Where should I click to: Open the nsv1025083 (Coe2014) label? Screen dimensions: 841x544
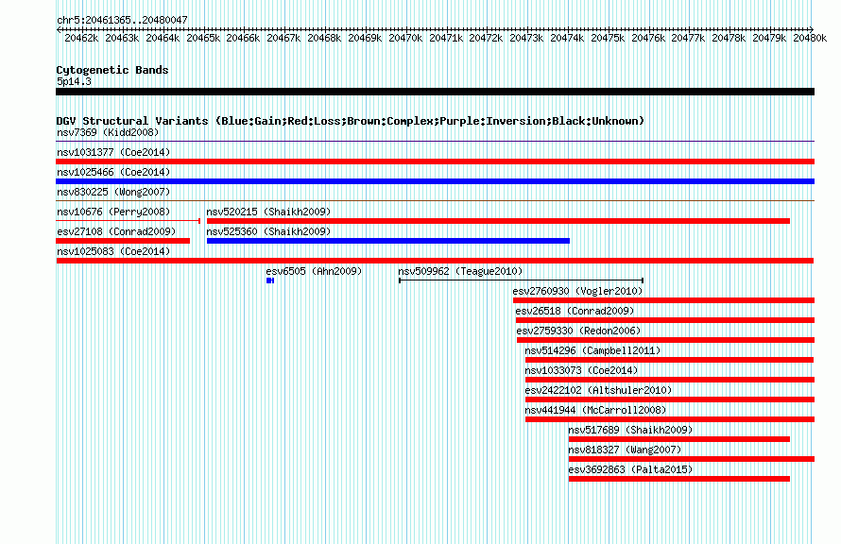click(x=113, y=251)
